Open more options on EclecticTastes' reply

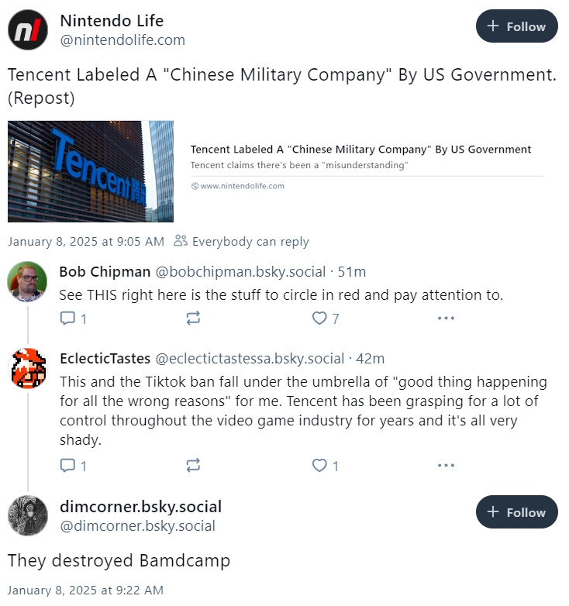click(x=446, y=465)
